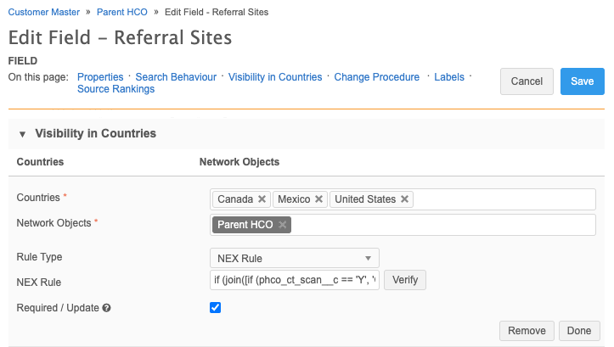Viewport: 614px width, 347px height.
Task: Open Required / Update help tooltip icon
Action: 107,308
